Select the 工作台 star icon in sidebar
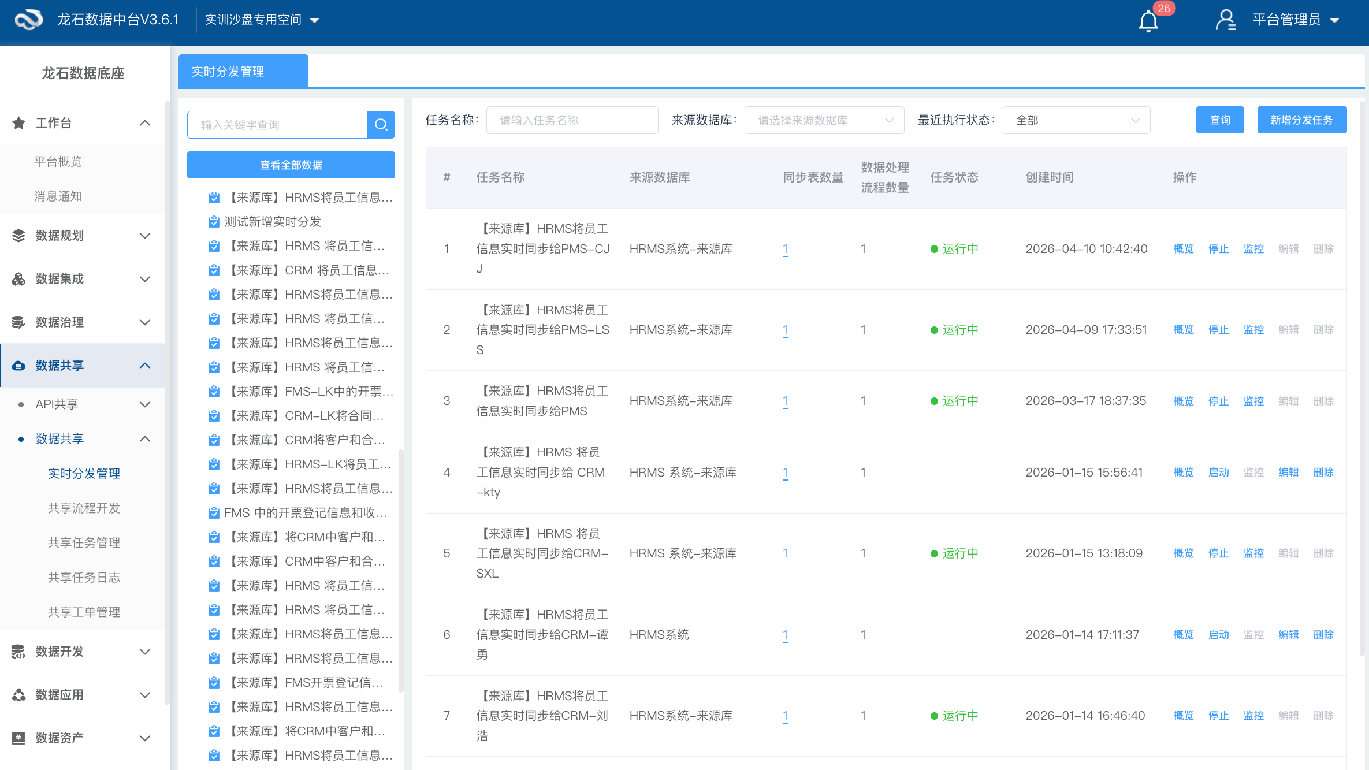This screenshot has height=770, width=1369. pos(19,122)
